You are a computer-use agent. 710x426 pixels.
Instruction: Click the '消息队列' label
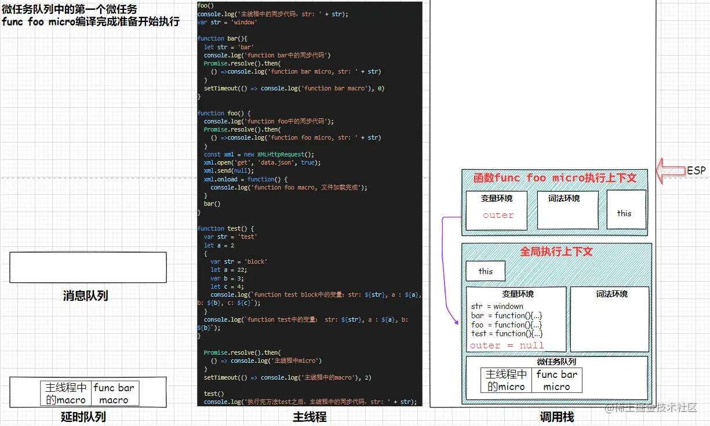86,296
